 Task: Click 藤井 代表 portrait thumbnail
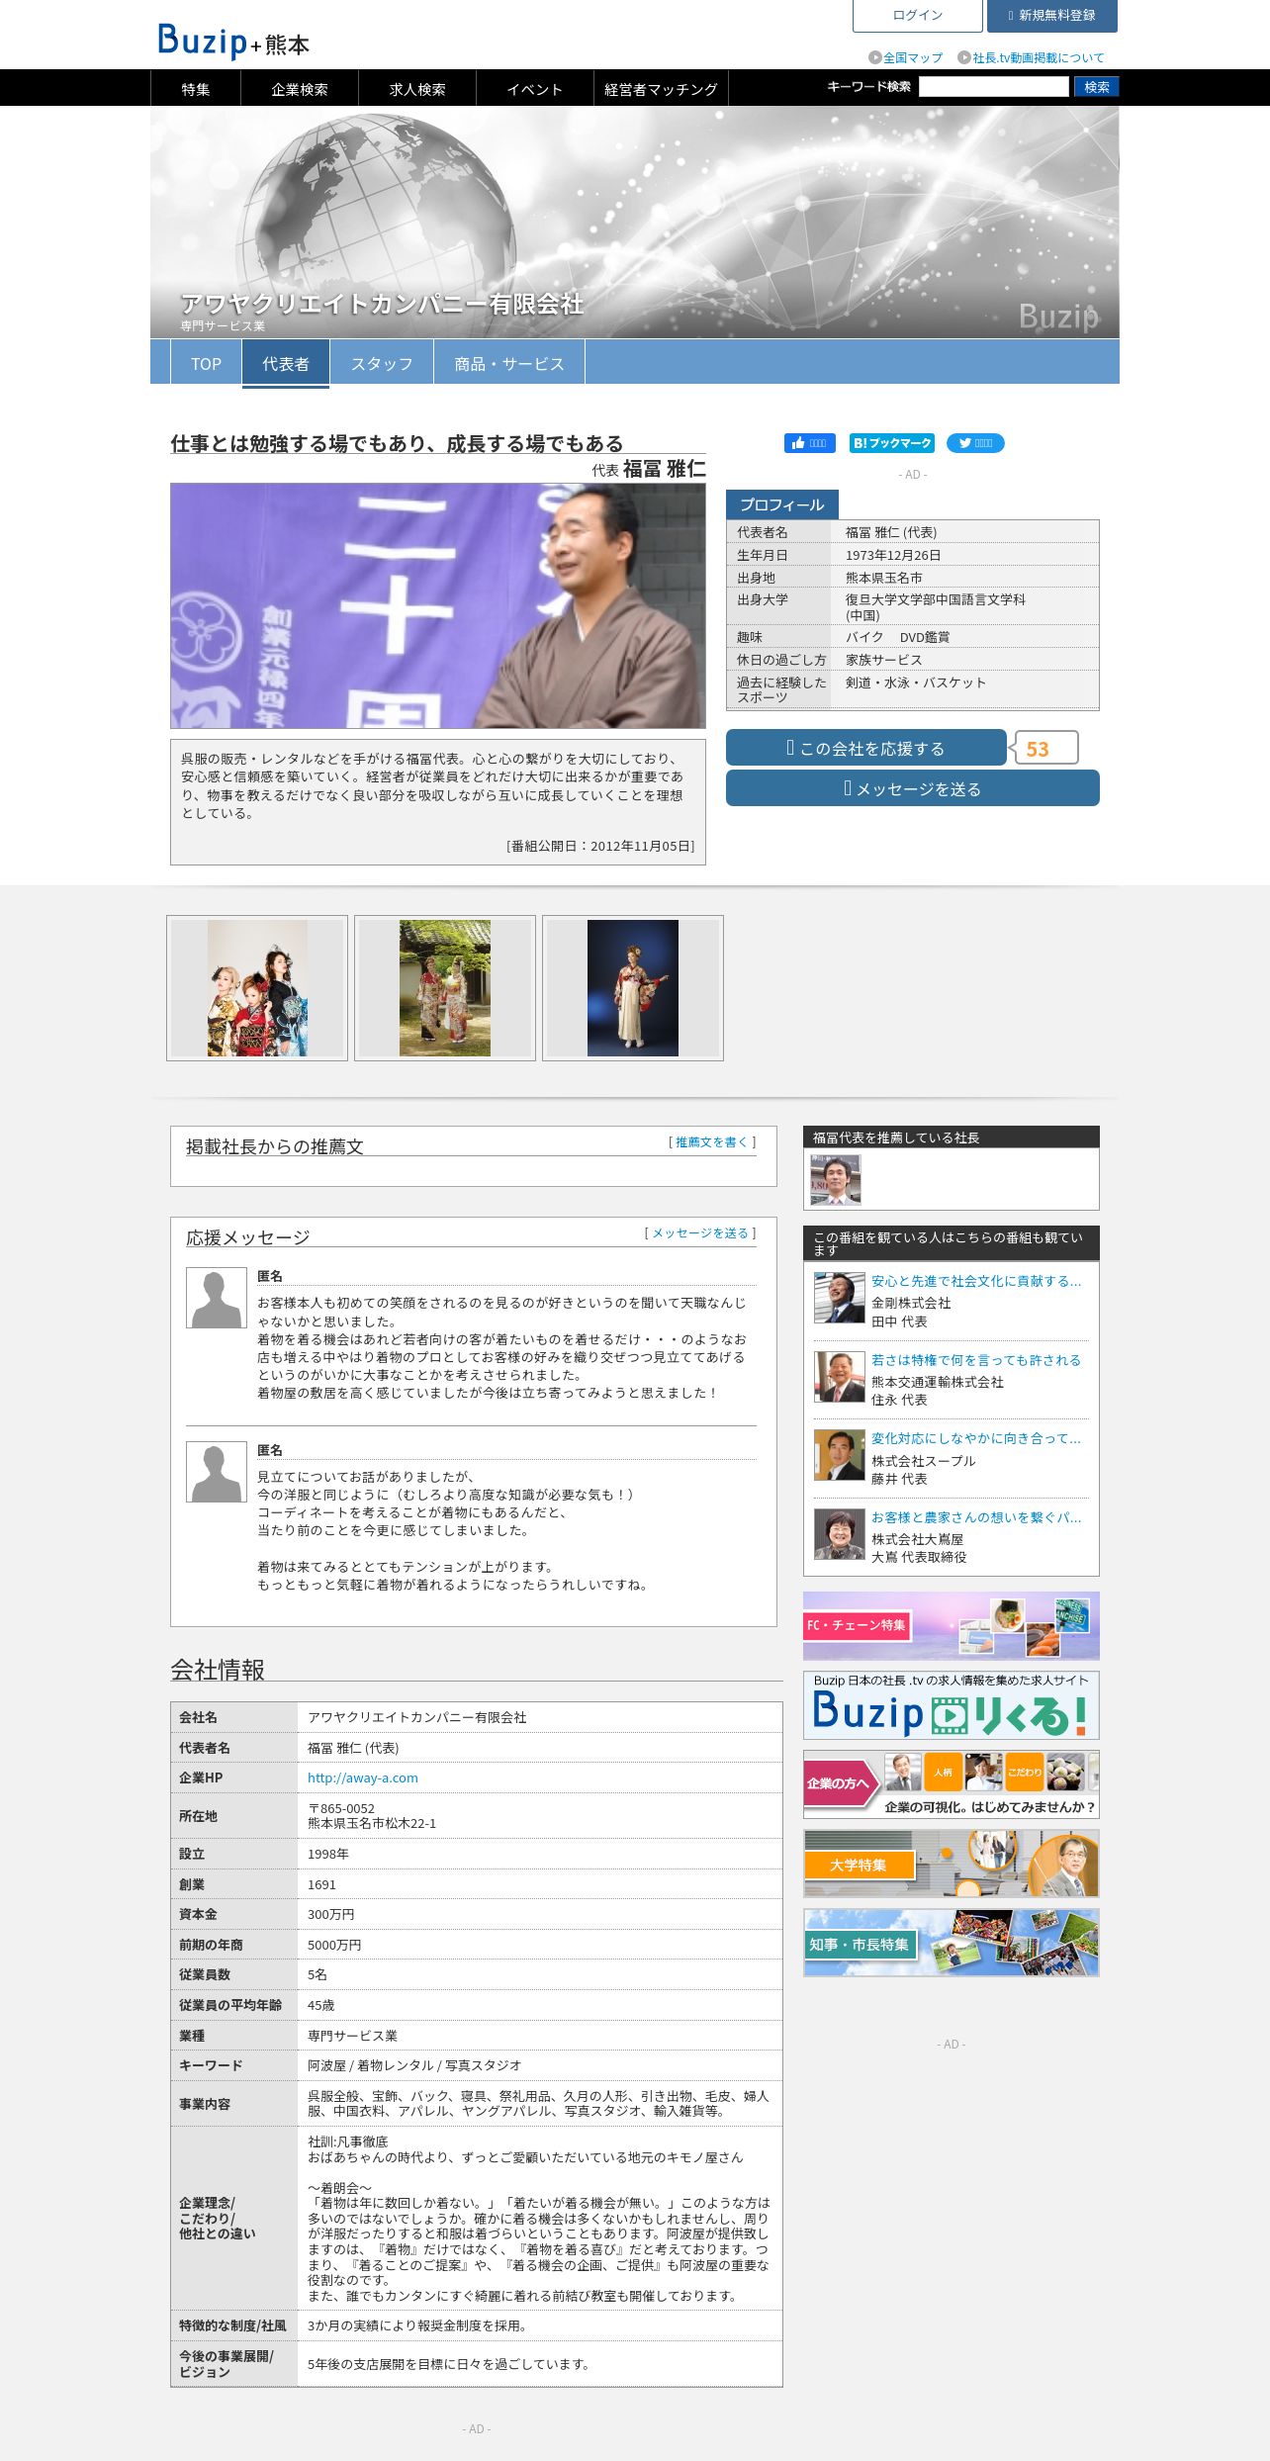point(840,1455)
